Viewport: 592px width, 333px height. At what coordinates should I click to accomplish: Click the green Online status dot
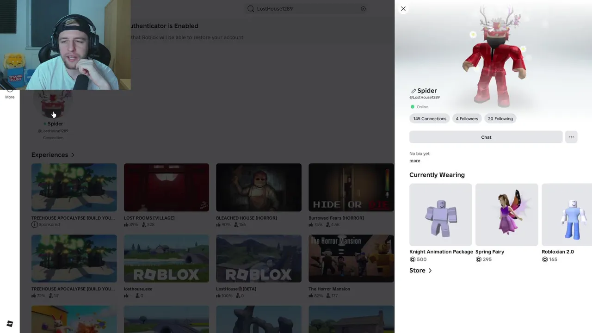coord(413,107)
